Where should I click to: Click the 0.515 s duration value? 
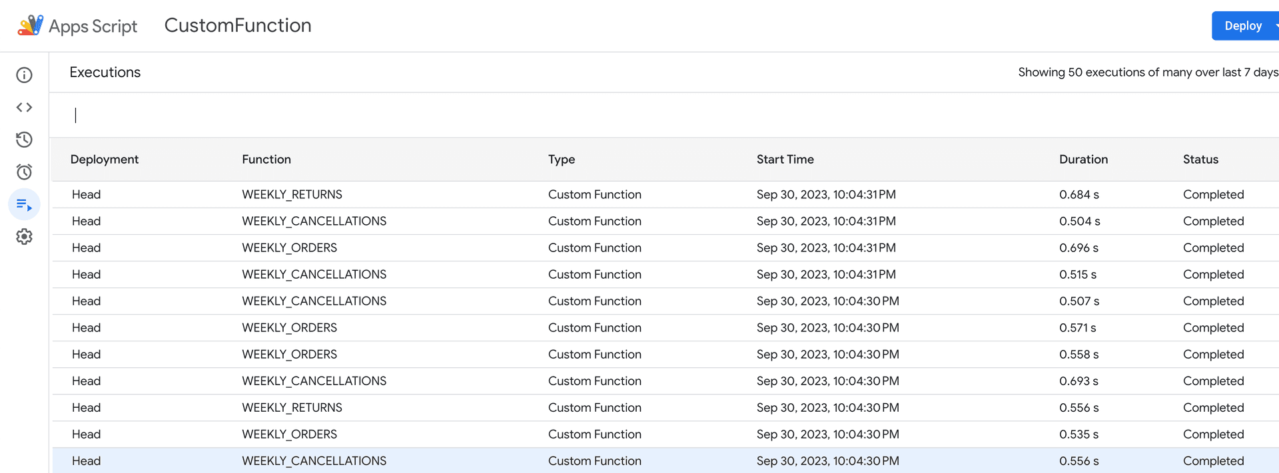tap(1078, 274)
